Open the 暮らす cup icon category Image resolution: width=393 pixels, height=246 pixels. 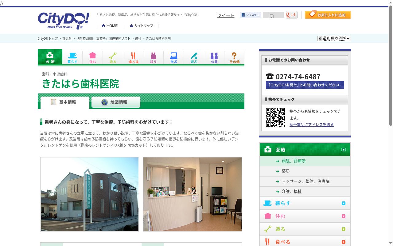[72, 58]
